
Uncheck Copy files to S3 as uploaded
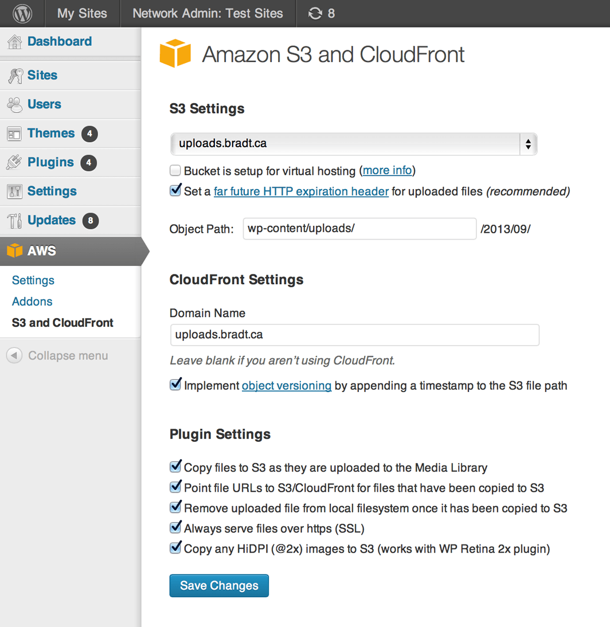coord(175,467)
